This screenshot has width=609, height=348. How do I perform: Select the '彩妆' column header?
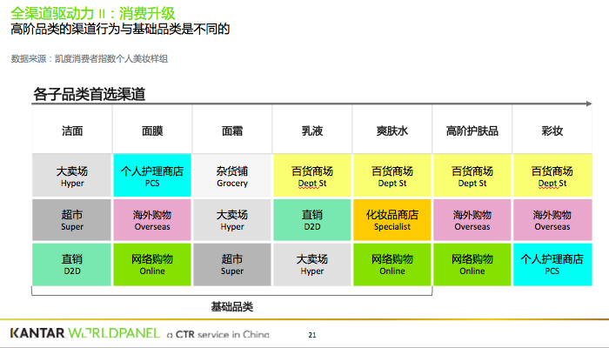click(x=552, y=130)
